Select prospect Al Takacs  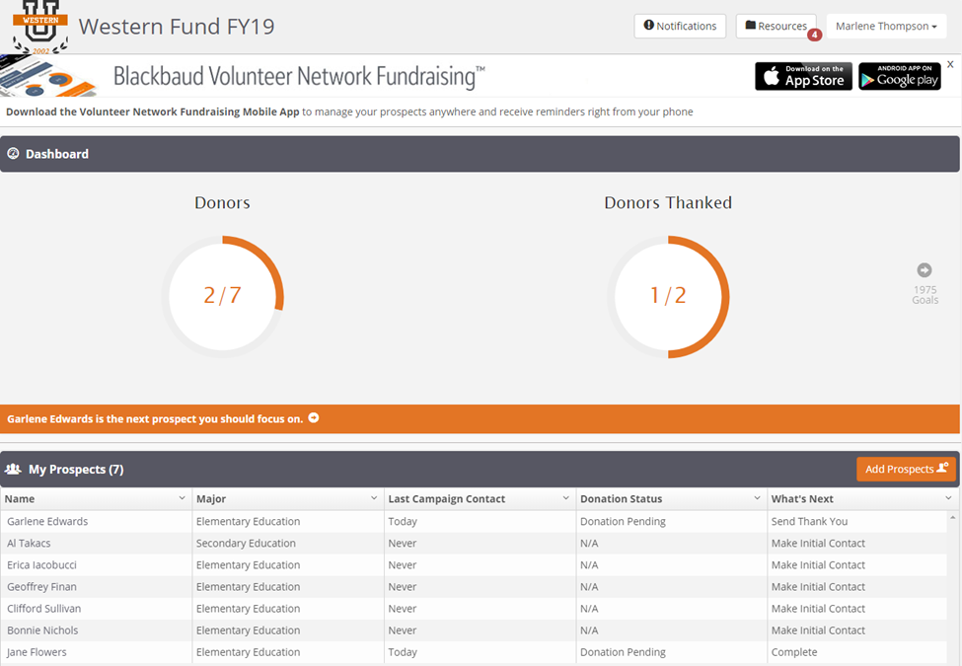click(x=29, y=544)
